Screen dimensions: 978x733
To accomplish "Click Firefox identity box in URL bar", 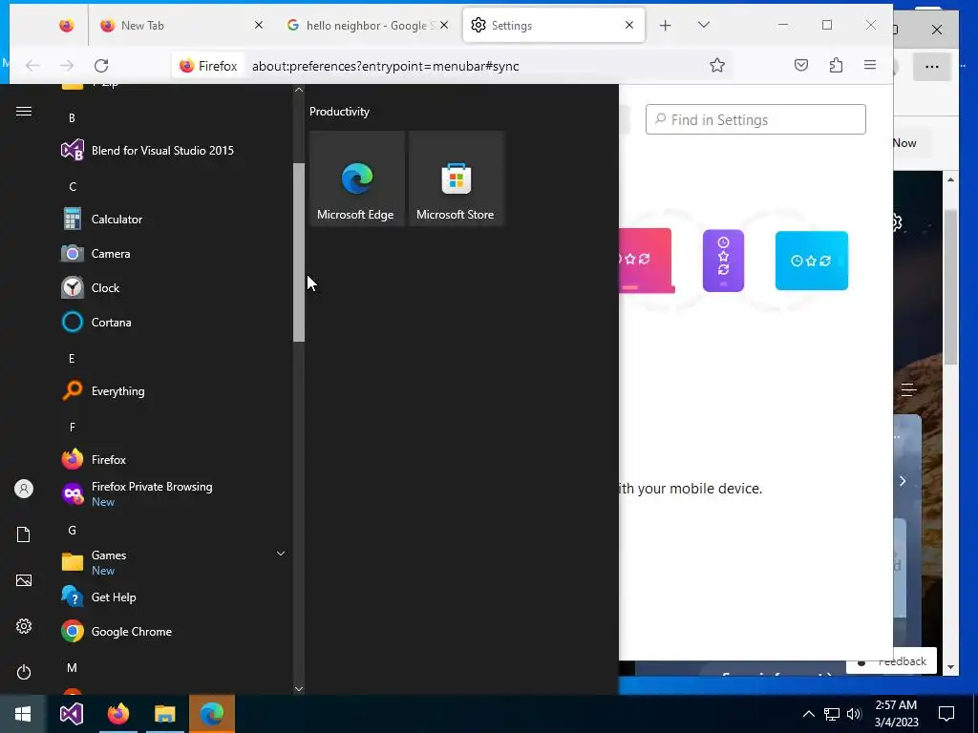I will click(207, 66).
